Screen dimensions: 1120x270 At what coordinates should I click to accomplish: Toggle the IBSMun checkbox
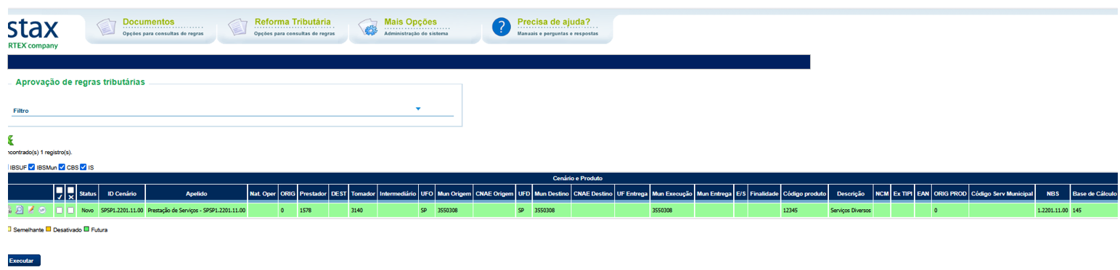coord(32,167)
